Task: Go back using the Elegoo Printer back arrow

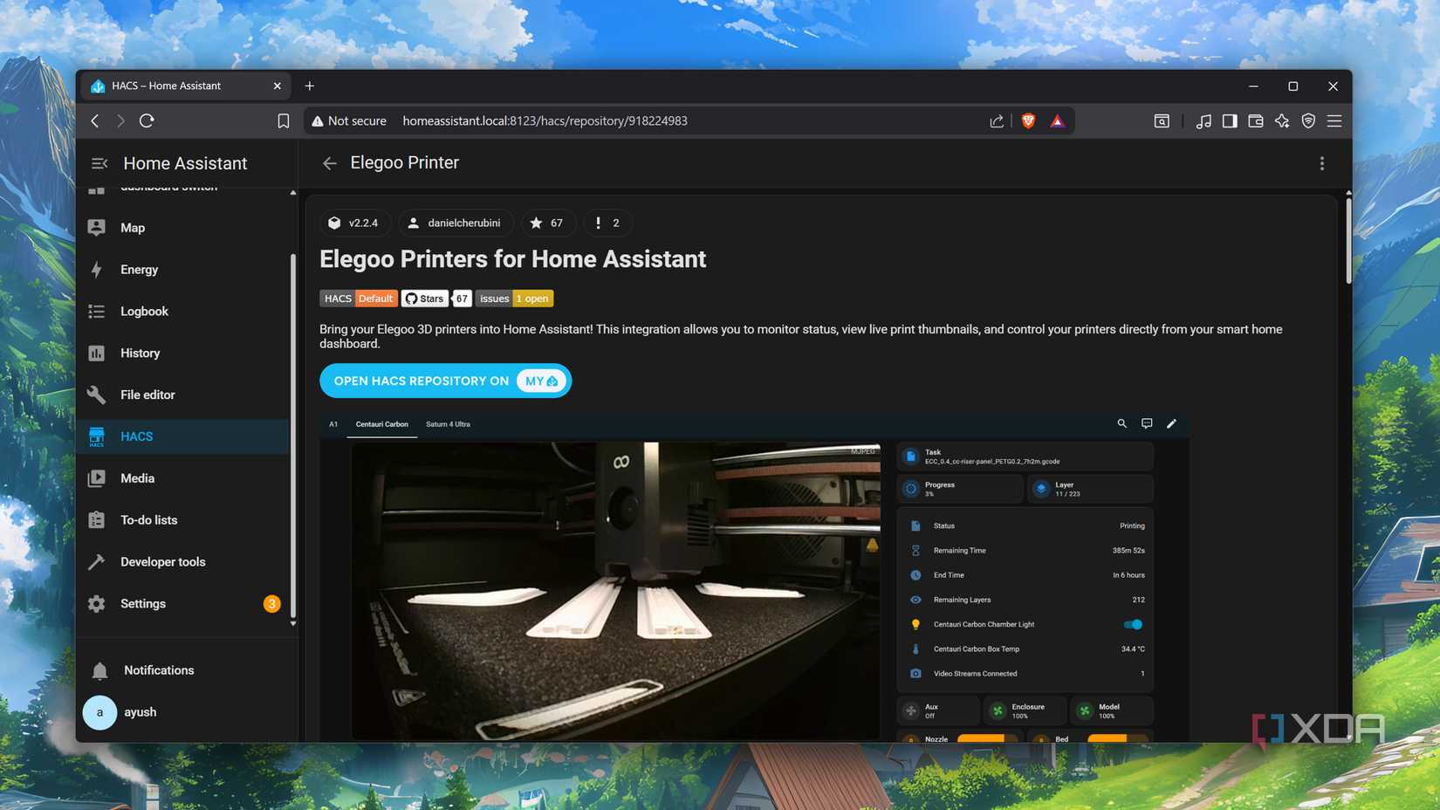Action: 329,163
